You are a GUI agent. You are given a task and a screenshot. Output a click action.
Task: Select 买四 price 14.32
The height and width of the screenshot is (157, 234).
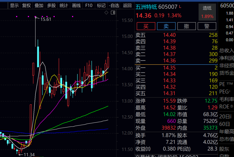tap(169, 87)
